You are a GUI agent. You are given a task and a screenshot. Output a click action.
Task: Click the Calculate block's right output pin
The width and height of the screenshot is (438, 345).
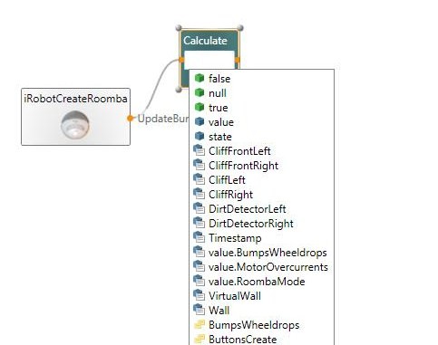[238, 60]
